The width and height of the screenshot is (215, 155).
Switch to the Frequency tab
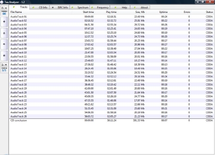(100, 7)
